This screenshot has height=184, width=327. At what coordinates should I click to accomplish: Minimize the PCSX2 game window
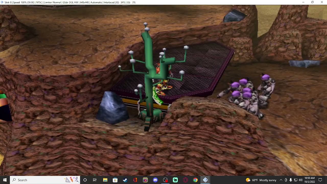[303, 2]
